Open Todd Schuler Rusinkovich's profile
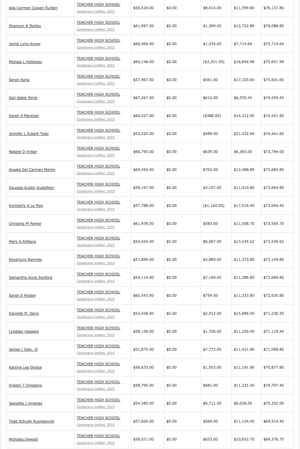This screenshot has height=449, width=300. pos(32,422)
